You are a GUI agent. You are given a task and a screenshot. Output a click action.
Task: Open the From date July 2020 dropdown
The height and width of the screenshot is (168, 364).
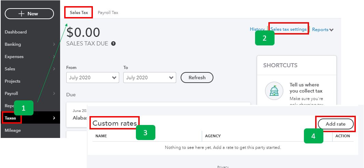(x=93, y=78)
